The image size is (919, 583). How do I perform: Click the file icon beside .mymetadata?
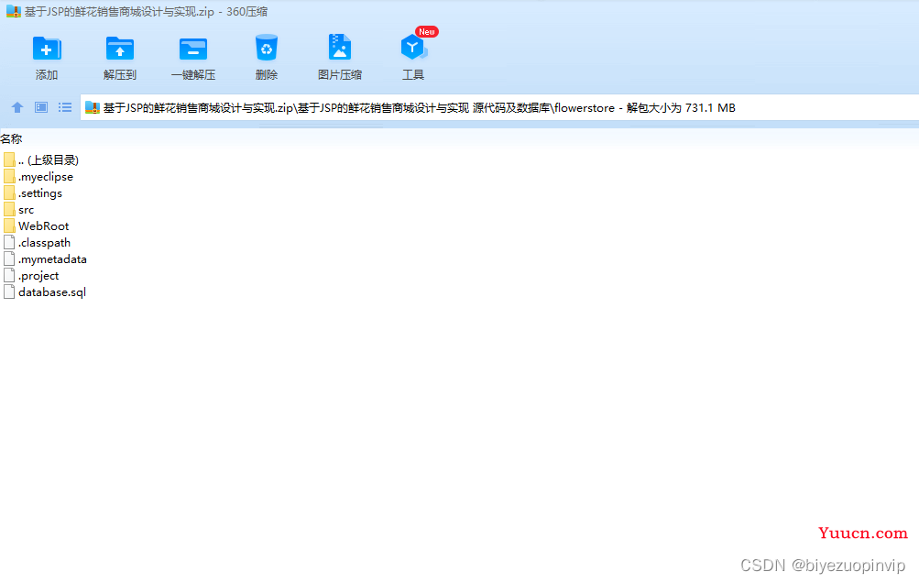9,258
